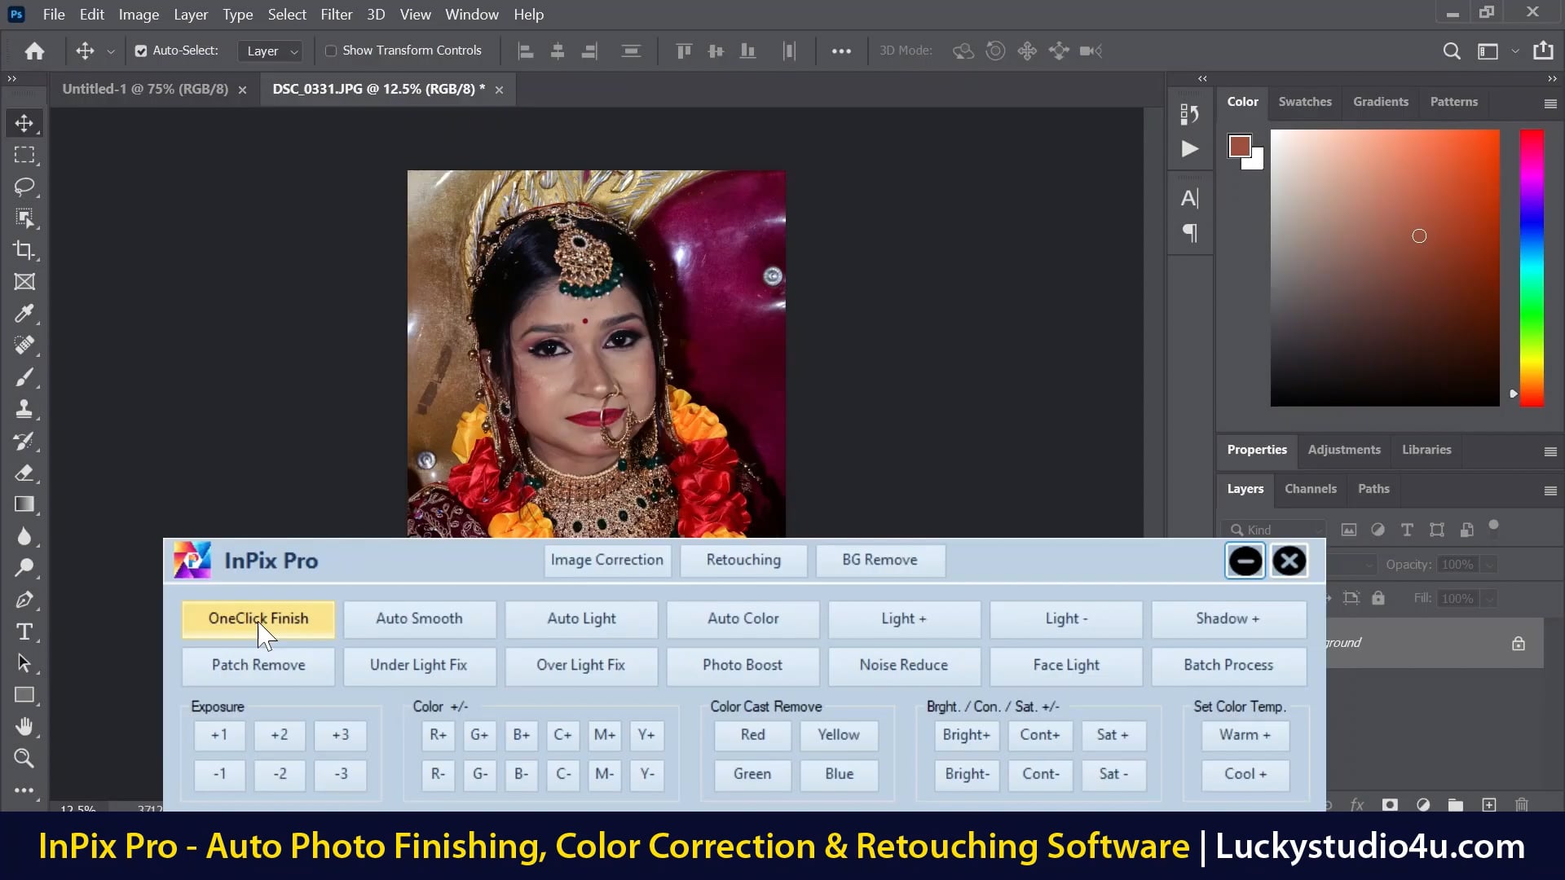The image size is (1565, 880).
Task: Open the Properties panel options menu
Action: pos(1550,451)
